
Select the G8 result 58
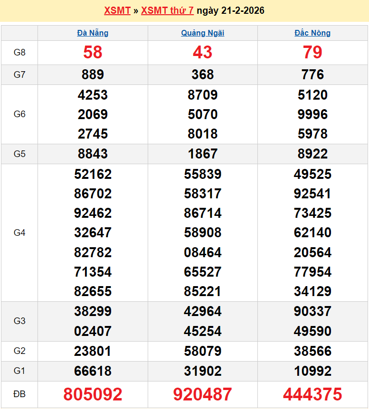(93, 52)
